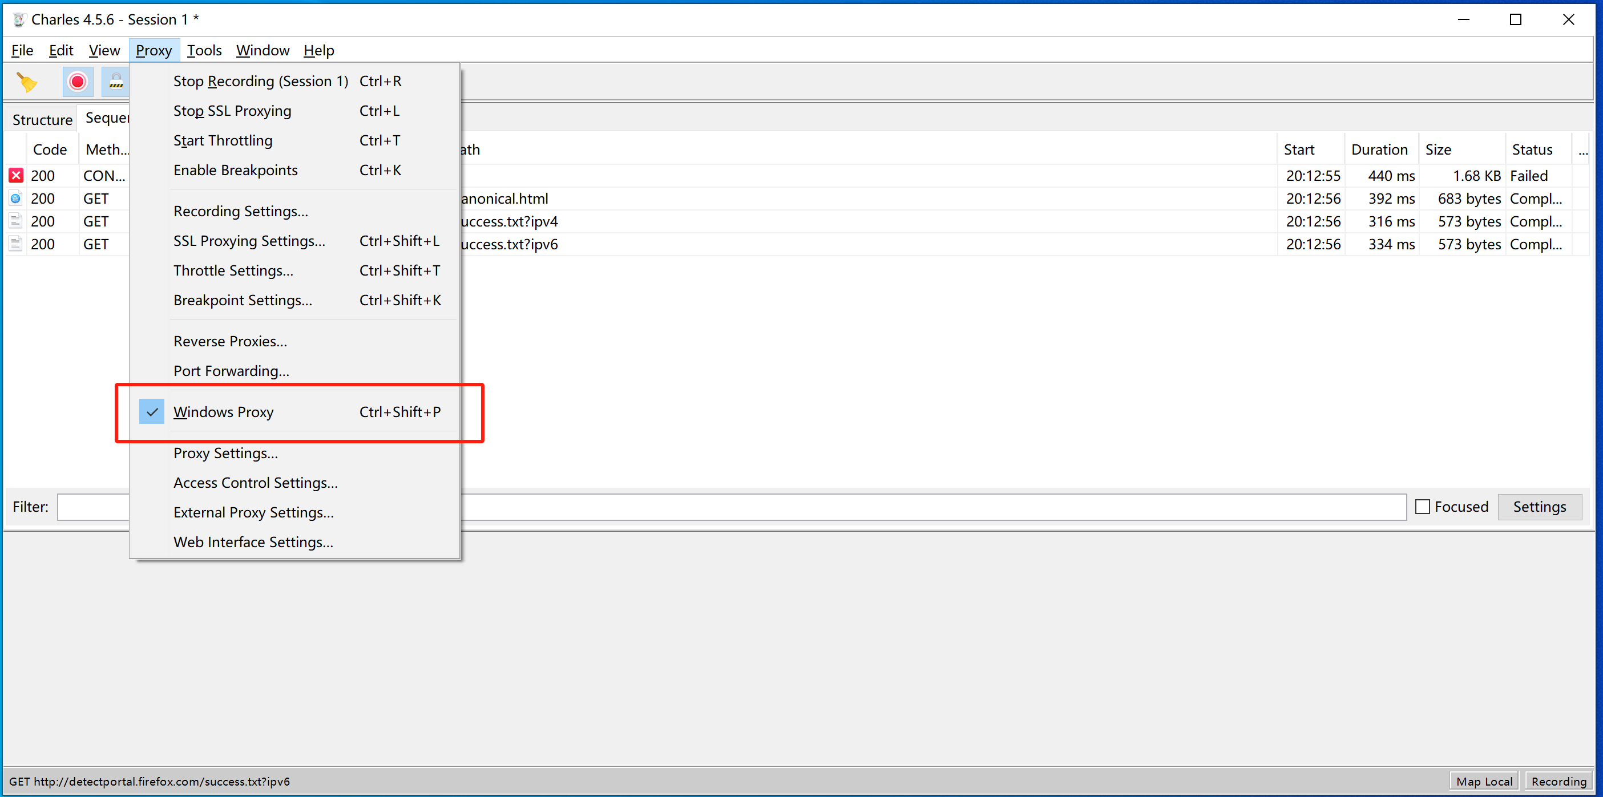The image size is (1603, 797).
Task: Enable the Focused checkbox
Action: (x=1423, y=507)
